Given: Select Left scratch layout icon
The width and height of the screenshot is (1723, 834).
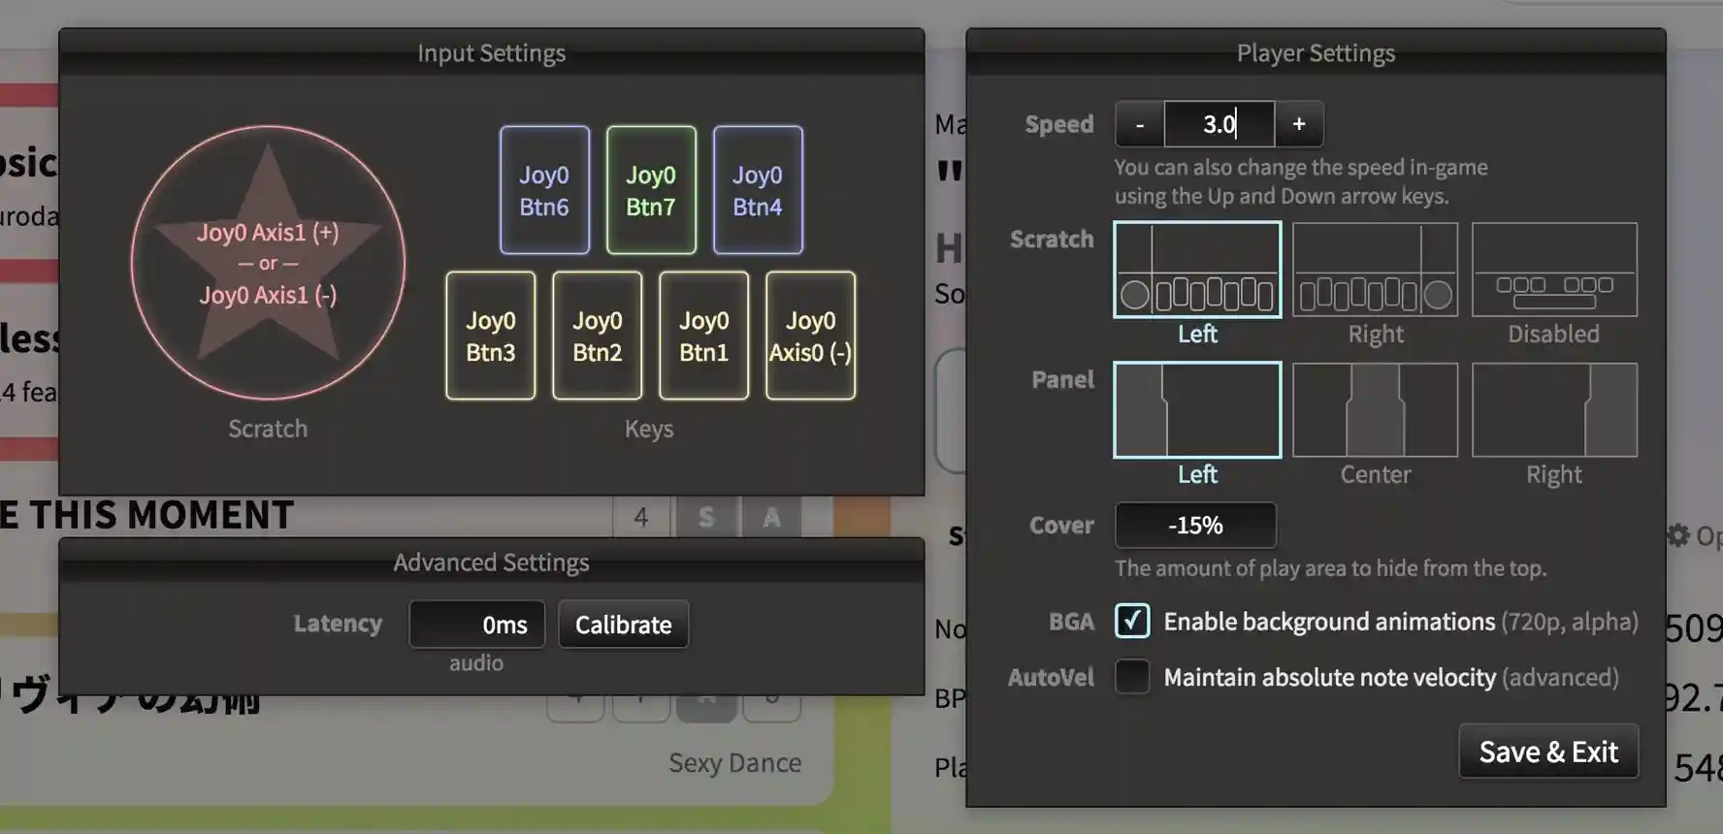Looking at the screenshot, I should point(1197,270).
